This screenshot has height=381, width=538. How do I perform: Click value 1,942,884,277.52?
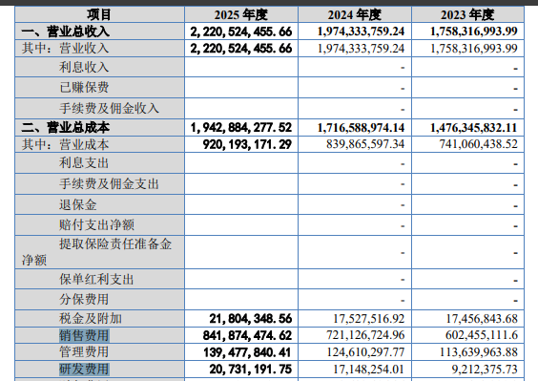coord(241,128)
